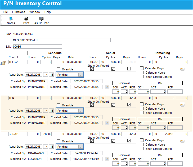Screen dimensions: 193x167
Task: Click TSLSV schedule date field 00/00/0000
Action: [74, 62]
